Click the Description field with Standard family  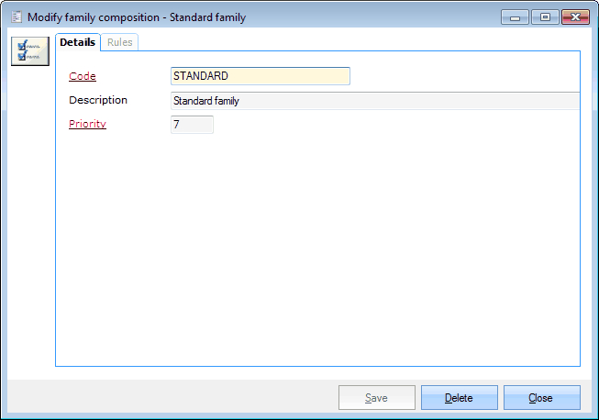[374, 101]
